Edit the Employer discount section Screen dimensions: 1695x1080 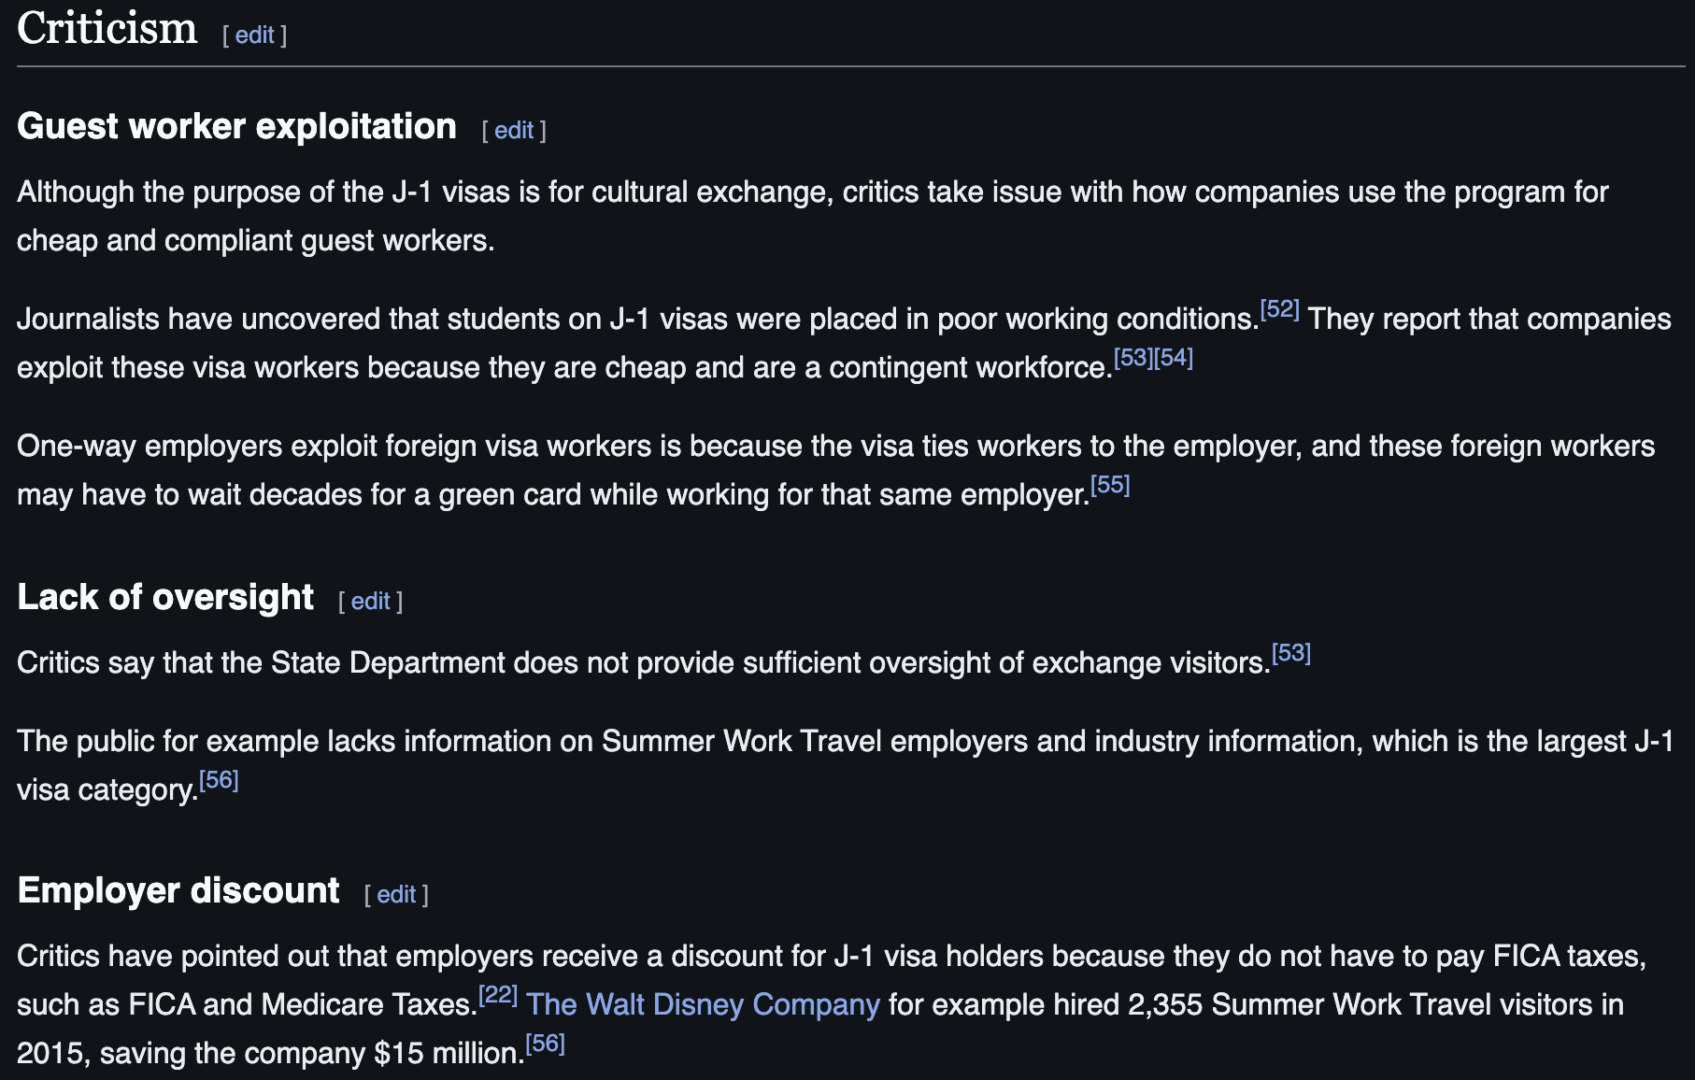pyautogui.click(x=396, y=895)
